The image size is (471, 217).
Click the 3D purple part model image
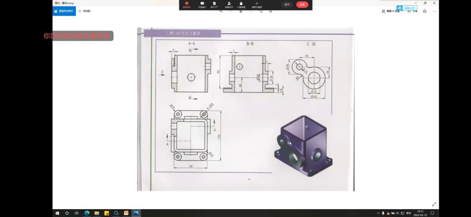coord(303,146)
